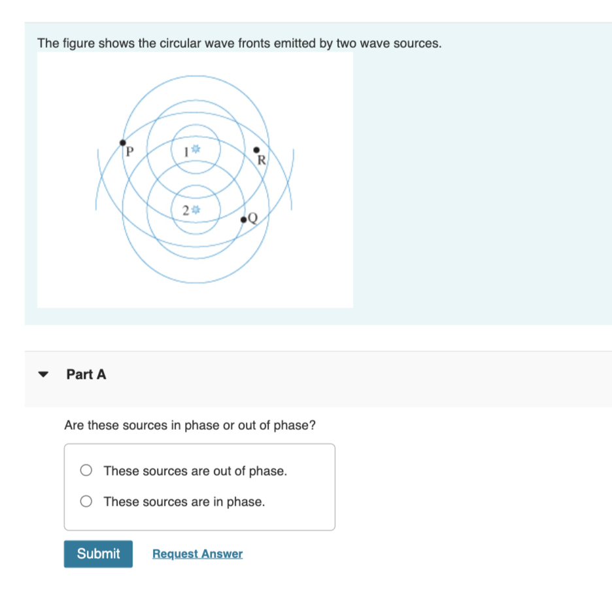Select point Q marker in the figure
This screenshot has height=590, width=612.
(x=243, y=218)
